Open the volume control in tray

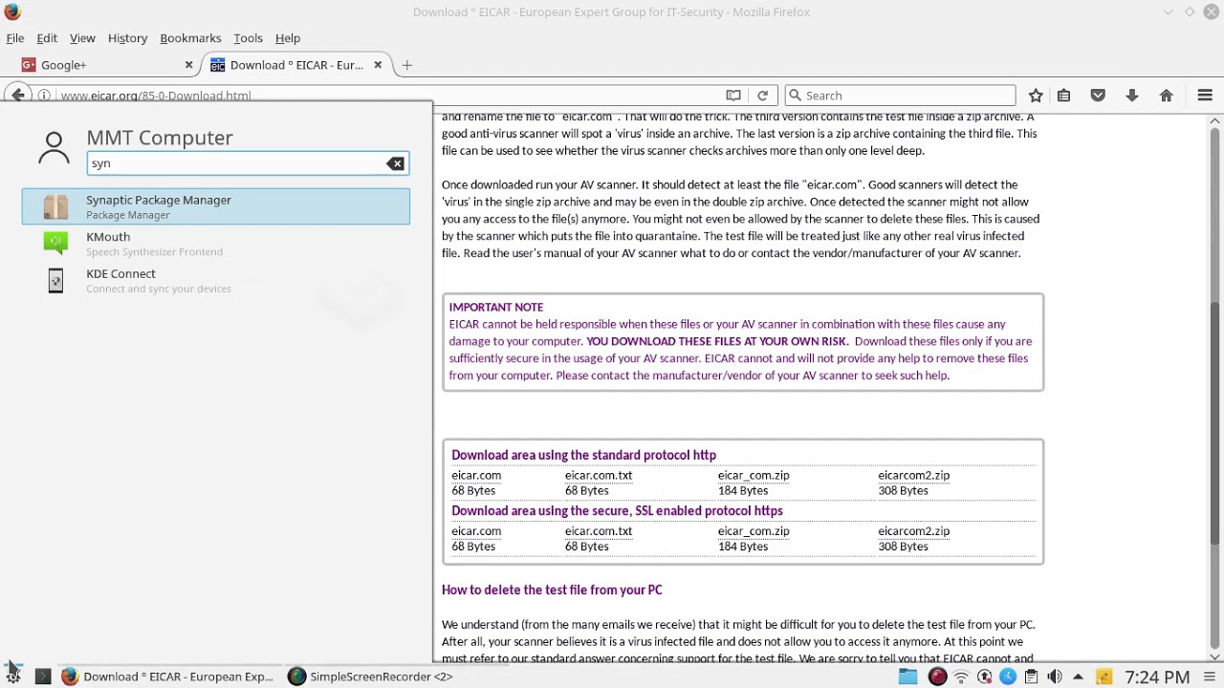point(1055,677)
